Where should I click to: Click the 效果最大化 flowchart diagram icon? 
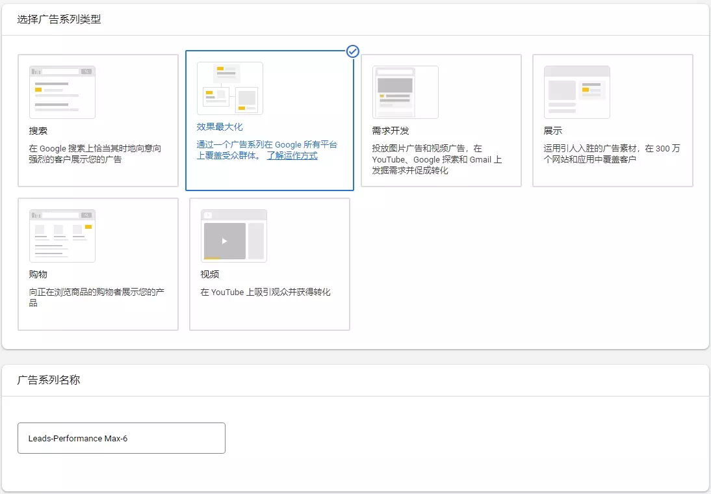click(x=230, y=88)
